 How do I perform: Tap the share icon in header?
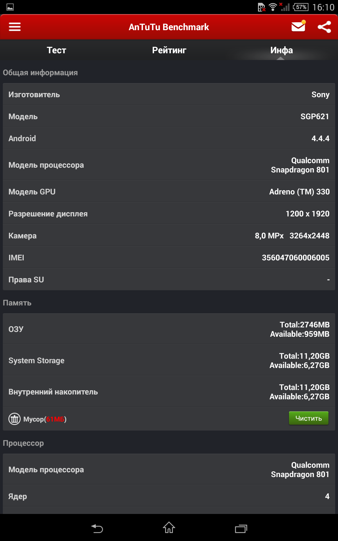(x=324, y=27)
